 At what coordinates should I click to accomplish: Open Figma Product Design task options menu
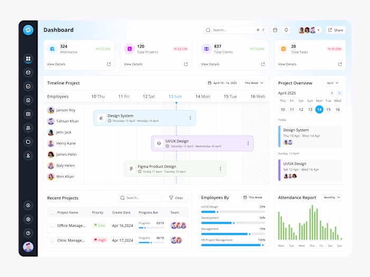pyautogui.click(x=220, y=169)
